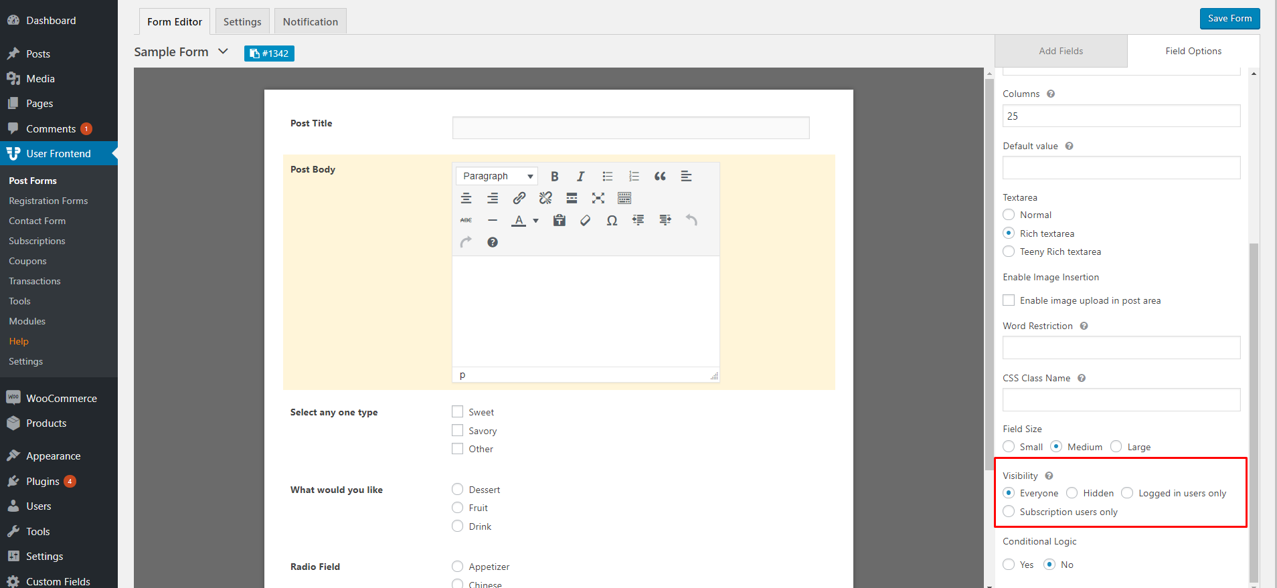The width and height of the screenshot is (1277, 588).
Task: Switch to Add Fields tab
Action: pos(1061,51)
